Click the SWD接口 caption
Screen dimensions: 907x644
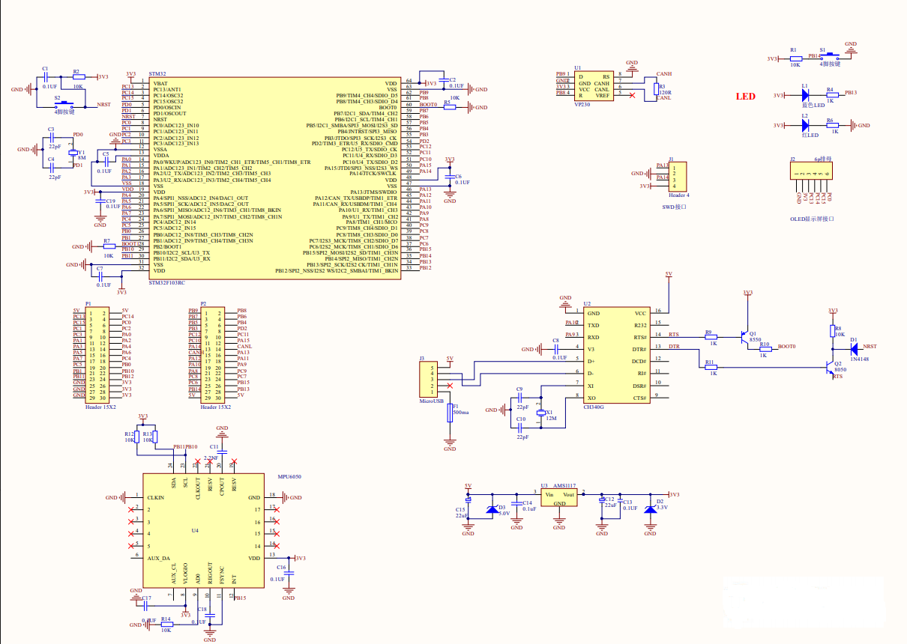pyautogui.click(x=675, y=206)
